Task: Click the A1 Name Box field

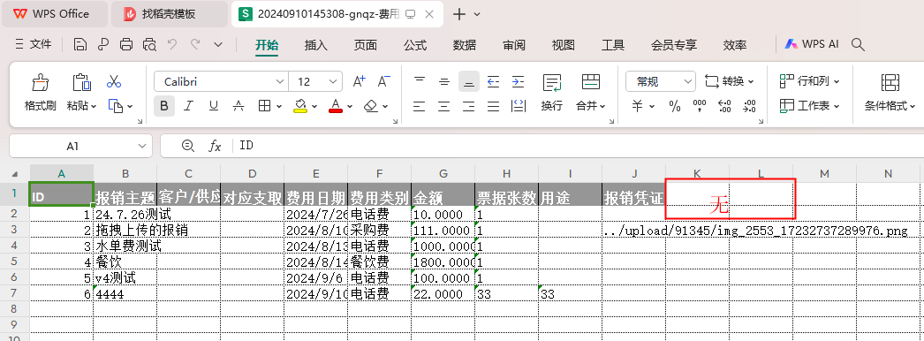Action: [x=80, y=146]
